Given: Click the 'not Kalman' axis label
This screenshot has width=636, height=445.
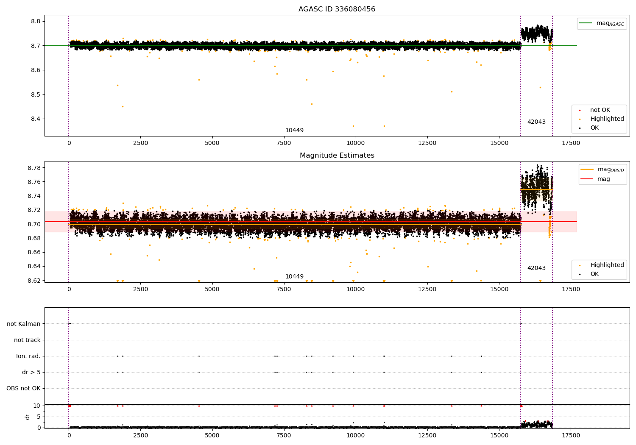Looking at the screenshot, I should [24, 324].
